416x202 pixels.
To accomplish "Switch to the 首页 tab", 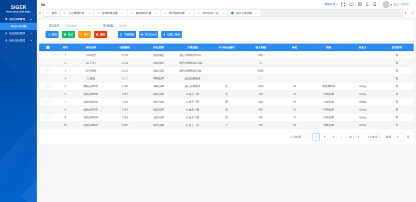I will pyautogui.click(x=52, y=13).
